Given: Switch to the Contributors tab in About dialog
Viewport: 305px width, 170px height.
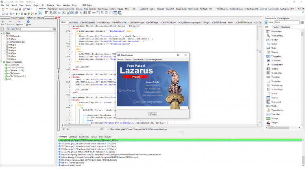Looking at the screenshot, I should (x=138, y=59).
